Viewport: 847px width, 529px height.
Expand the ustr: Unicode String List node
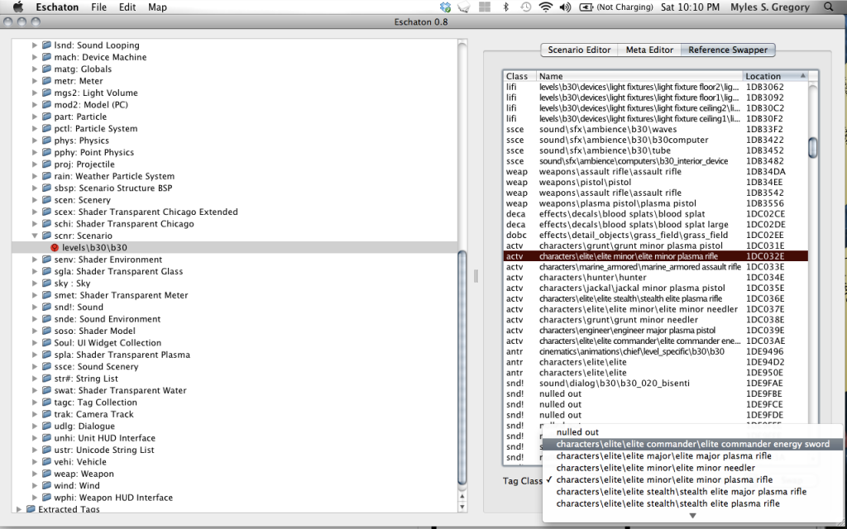(x=35, y=450)
